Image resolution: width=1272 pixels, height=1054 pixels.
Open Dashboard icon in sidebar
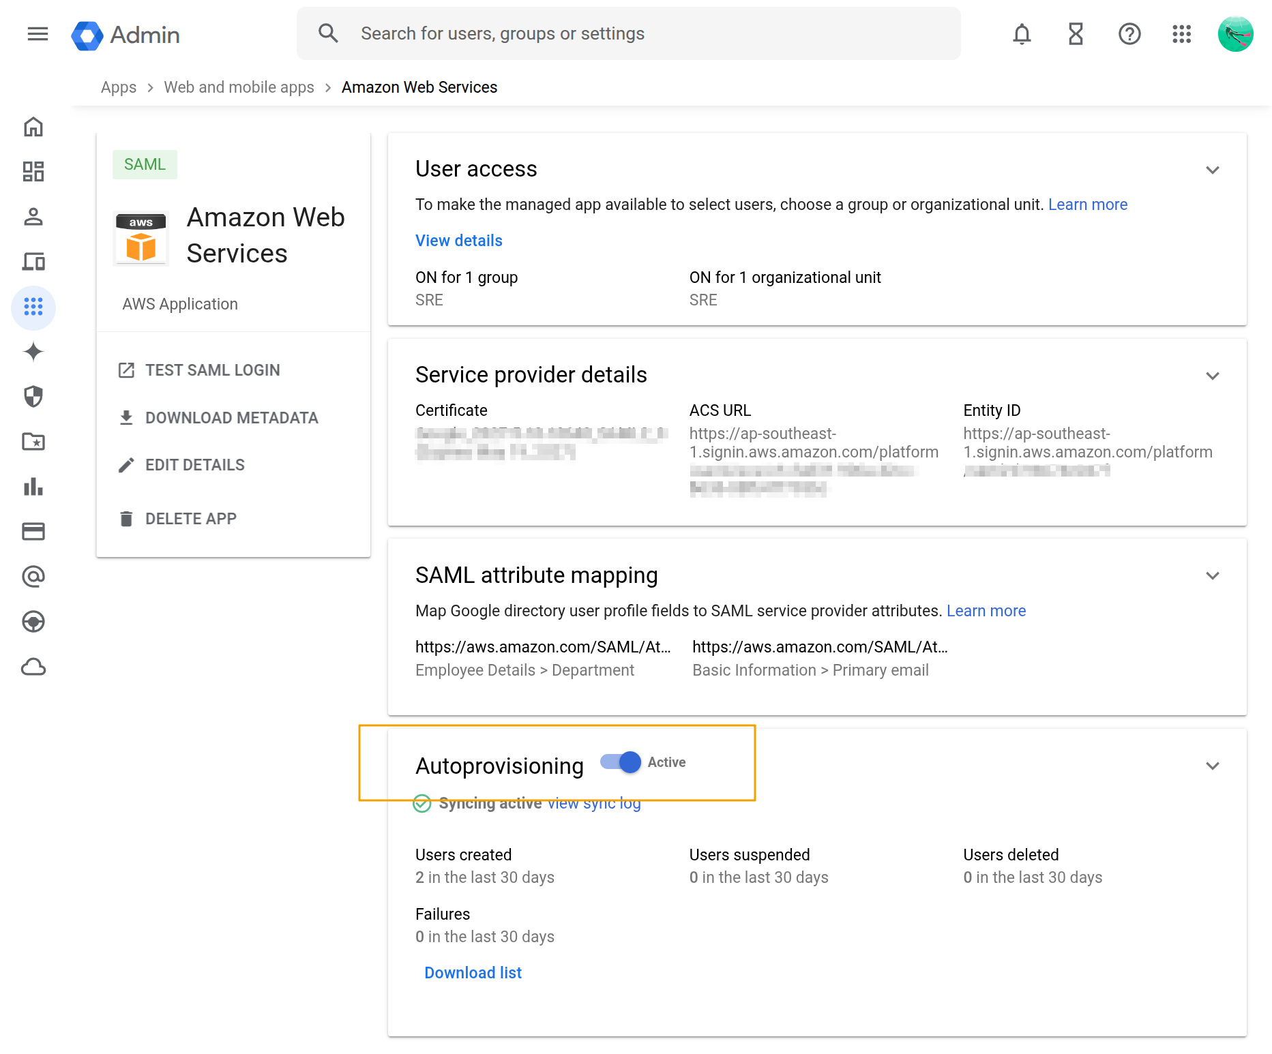tap(33, 172)
